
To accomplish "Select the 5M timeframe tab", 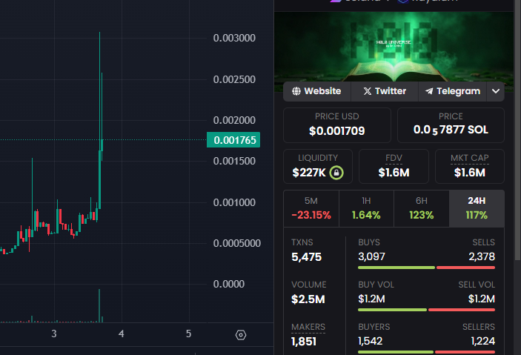I will pos(311,208).
